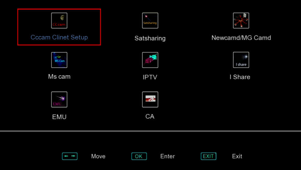Click the Cccam Clinet Setup label

coord(59,37)
